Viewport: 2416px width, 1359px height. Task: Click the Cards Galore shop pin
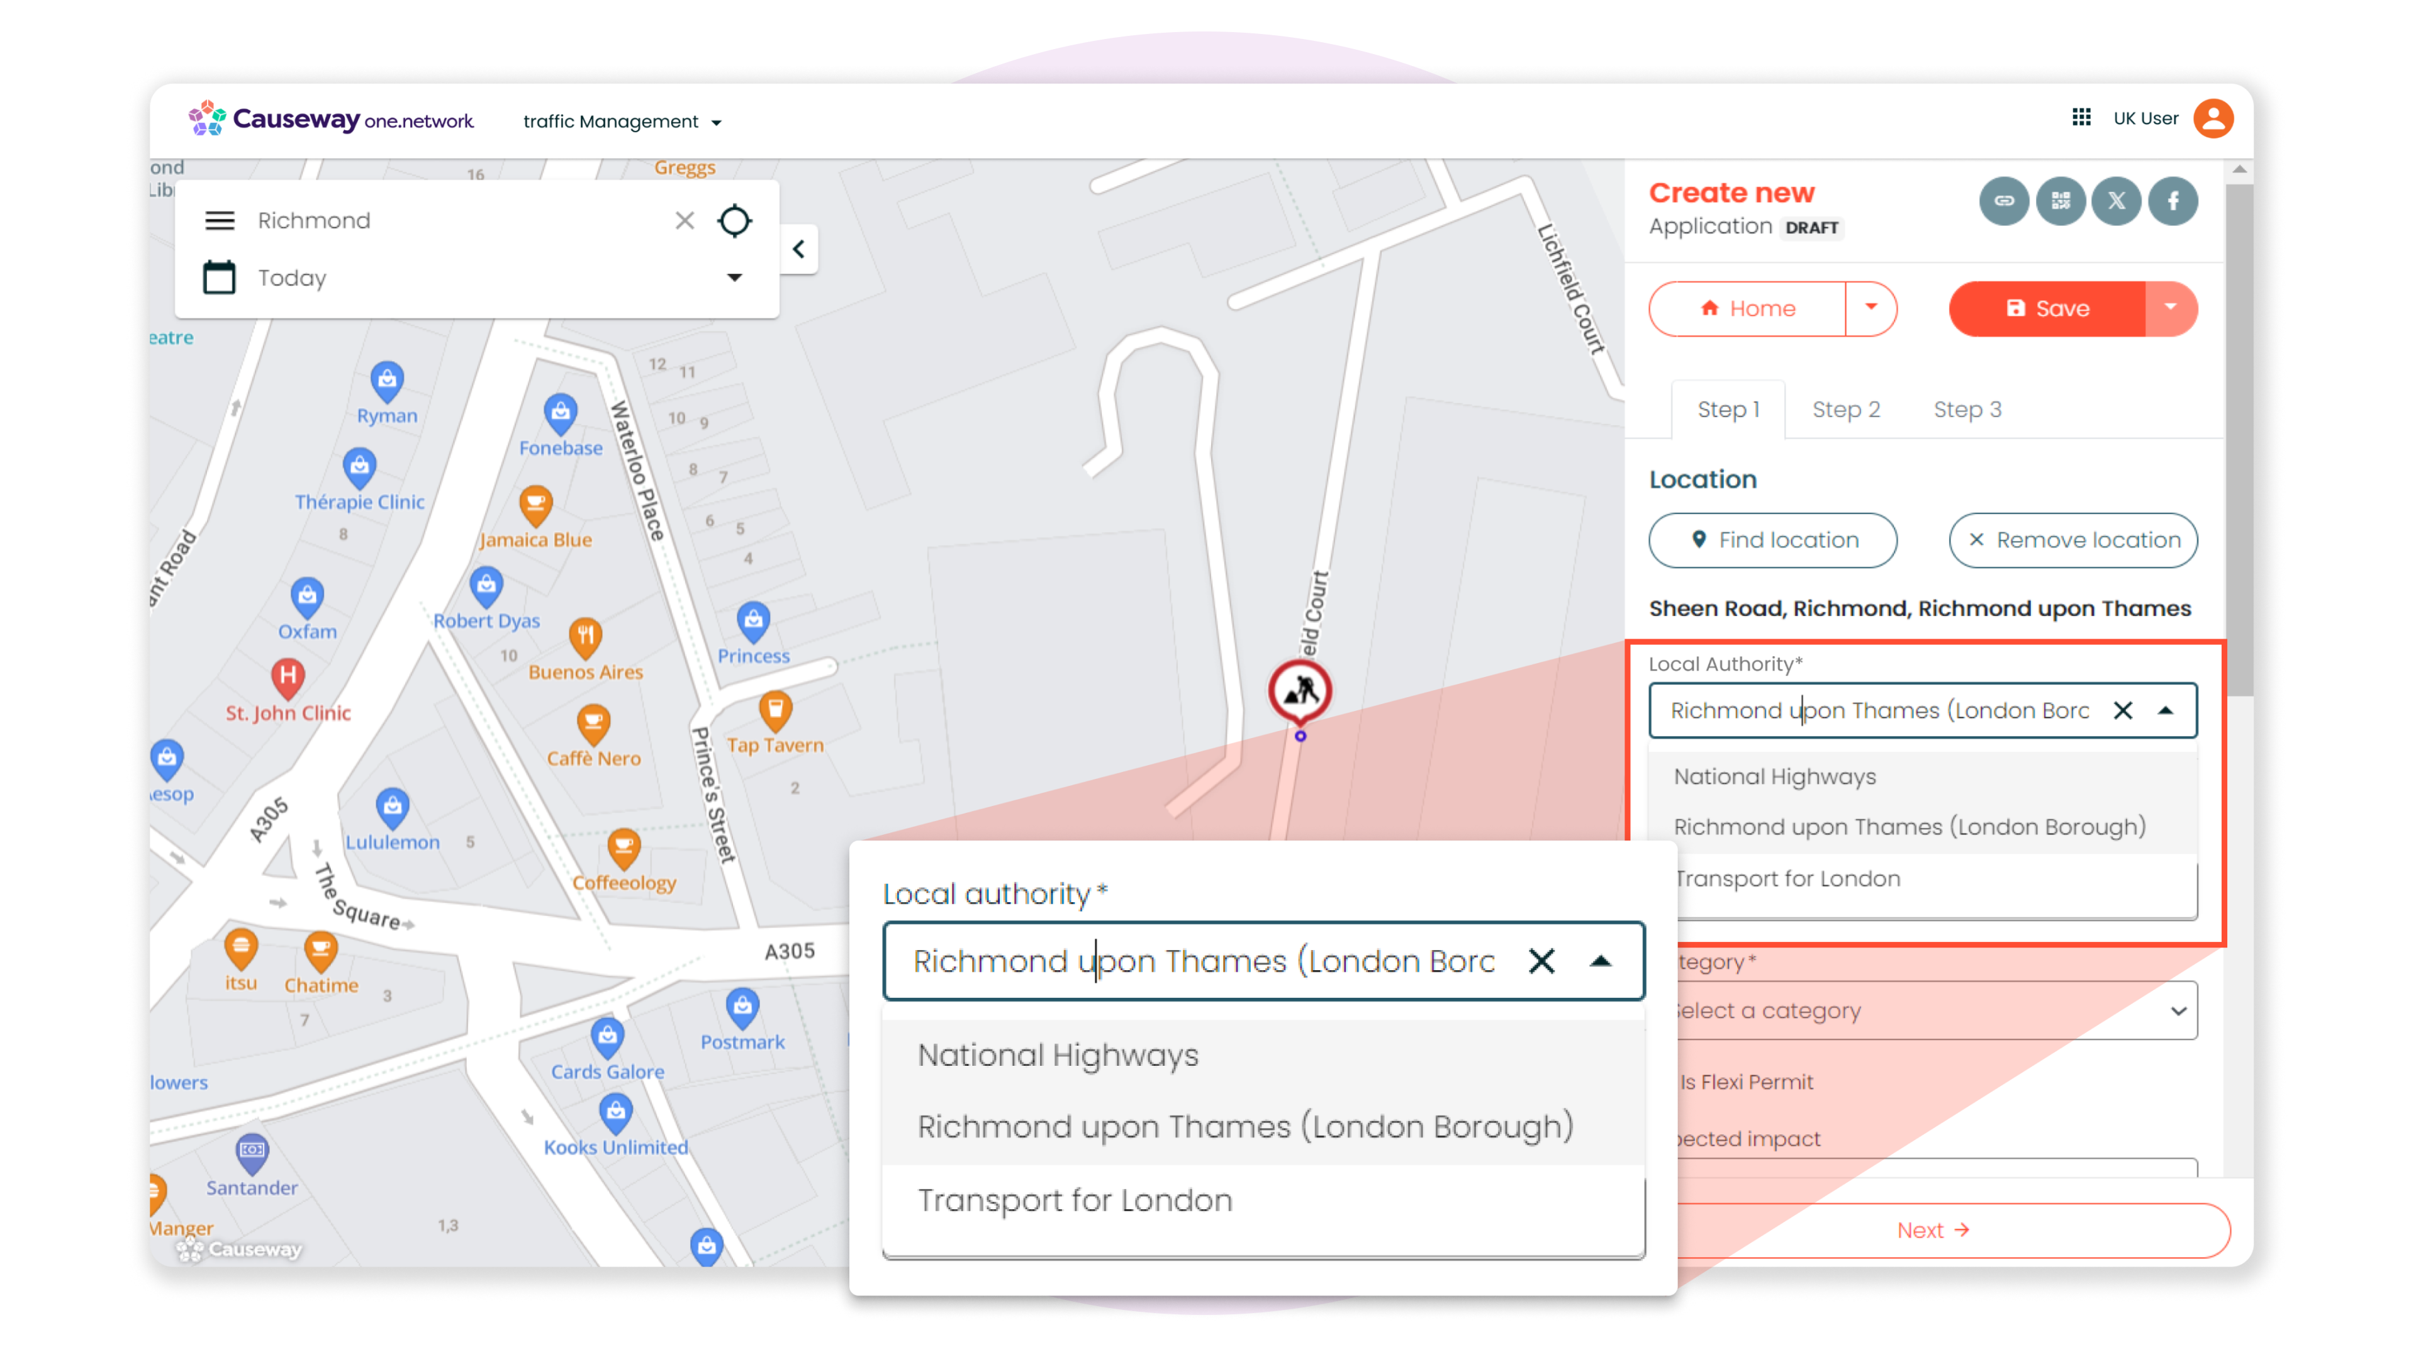(607, 1037)
